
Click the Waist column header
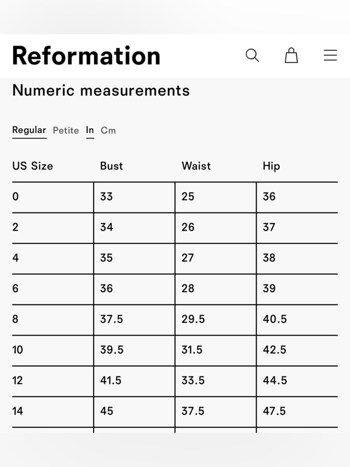[x=196, y=166]
